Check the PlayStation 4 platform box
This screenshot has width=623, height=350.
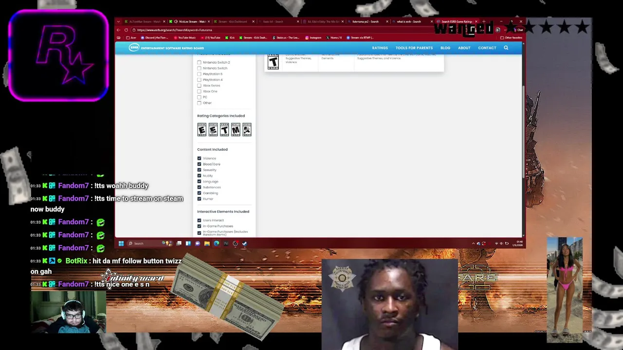(199, 80)
